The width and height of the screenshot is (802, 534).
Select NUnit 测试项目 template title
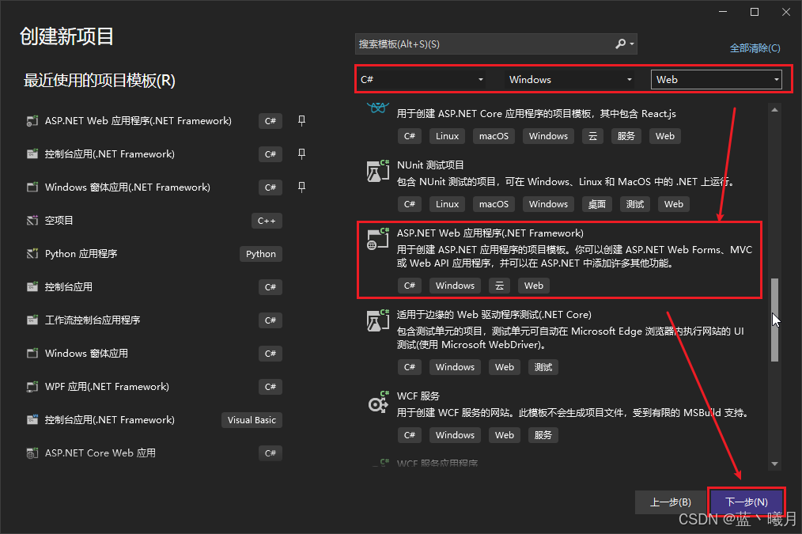click(430, 165)
